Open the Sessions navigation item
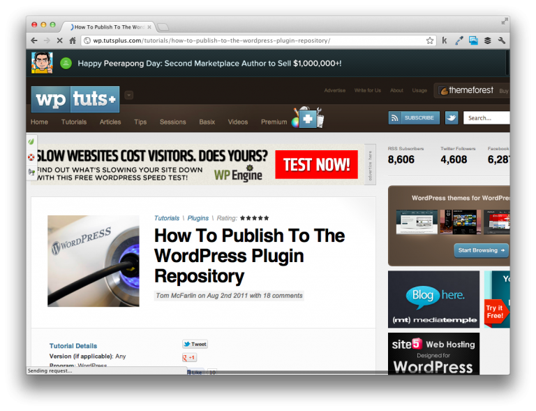This screenshot has width=536, height=411. 172,122
